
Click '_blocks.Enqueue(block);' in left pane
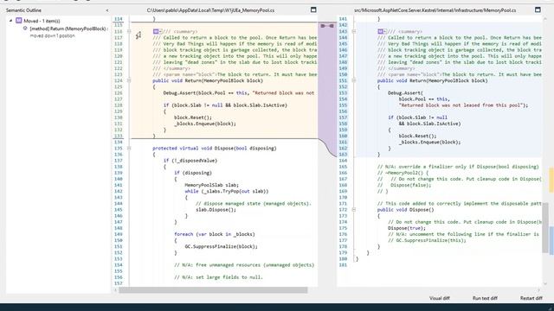pyautogui.click(x=205, y=124)
